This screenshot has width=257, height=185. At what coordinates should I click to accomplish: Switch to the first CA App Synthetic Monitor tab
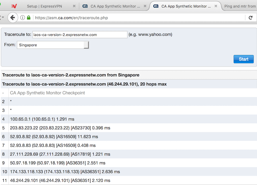pos(115,6)
